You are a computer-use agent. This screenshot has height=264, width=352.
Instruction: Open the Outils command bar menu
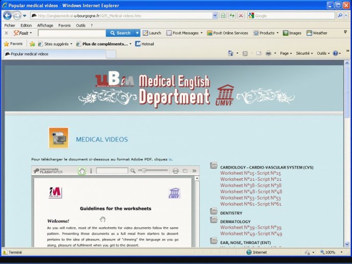(323, 54)
